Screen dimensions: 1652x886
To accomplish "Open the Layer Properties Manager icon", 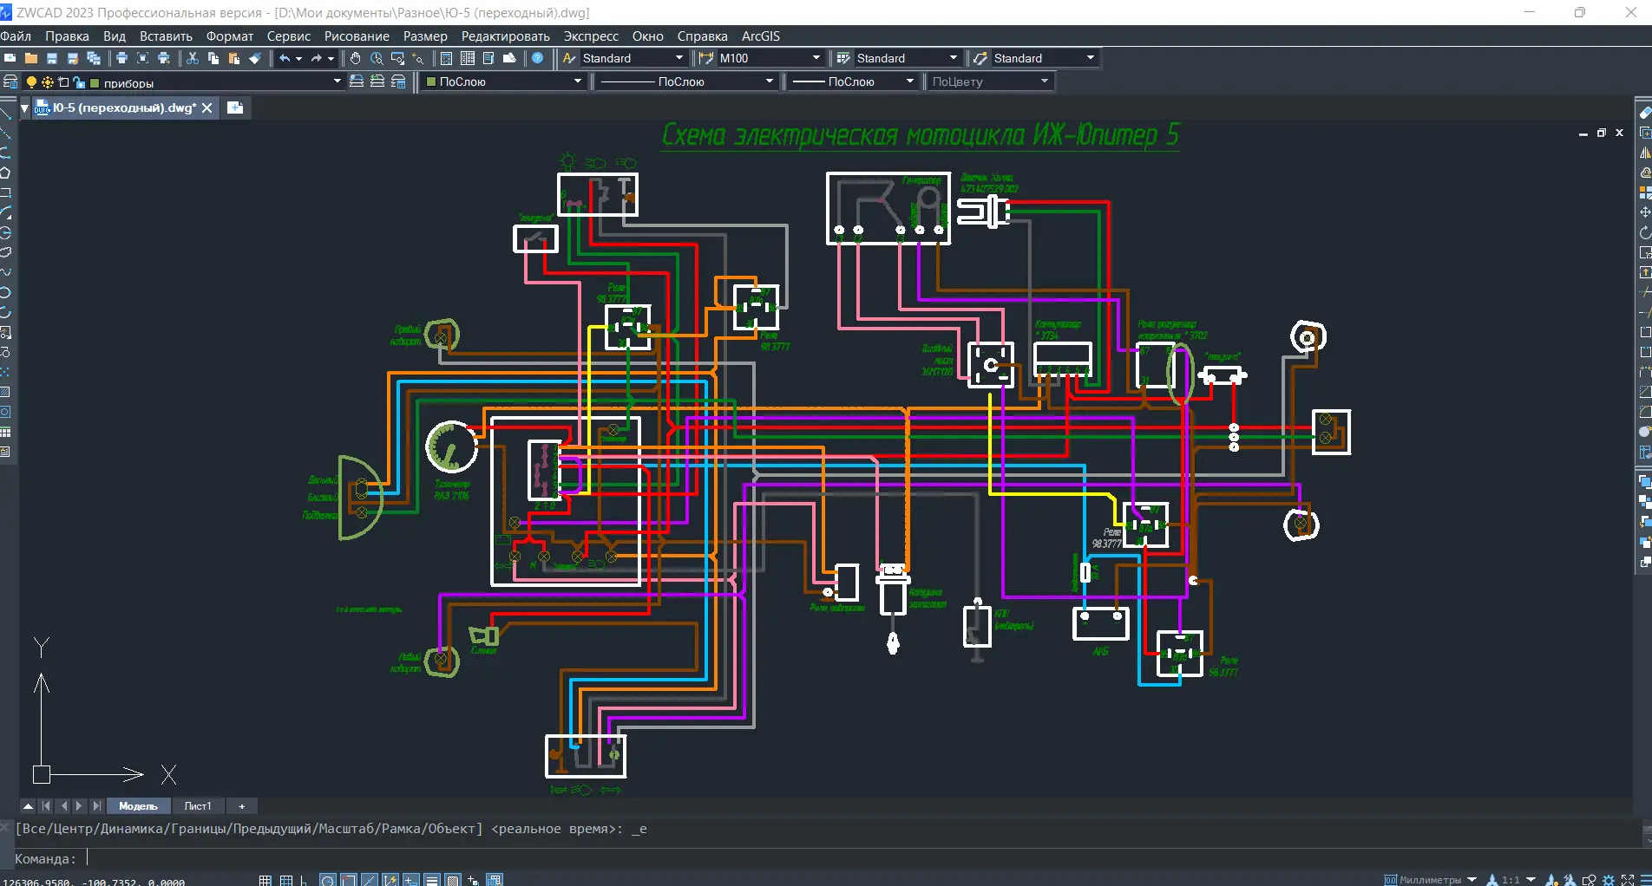I will coord(10,81).
